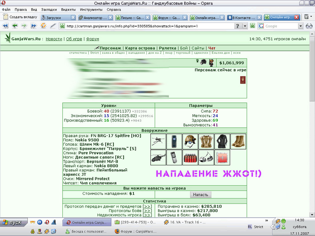Open the 16. VA - Track 16 taskbar item
This screenshot has width=315, height=236.
(185, 222)
